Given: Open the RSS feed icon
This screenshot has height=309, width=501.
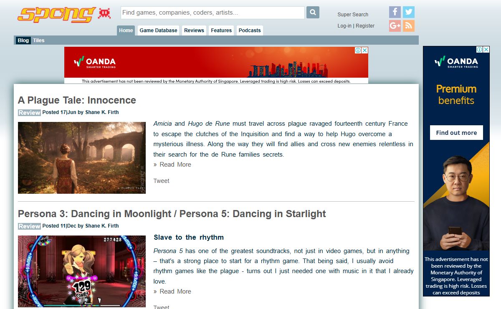Looking at the screenshot, I should [x=409, y=26].
